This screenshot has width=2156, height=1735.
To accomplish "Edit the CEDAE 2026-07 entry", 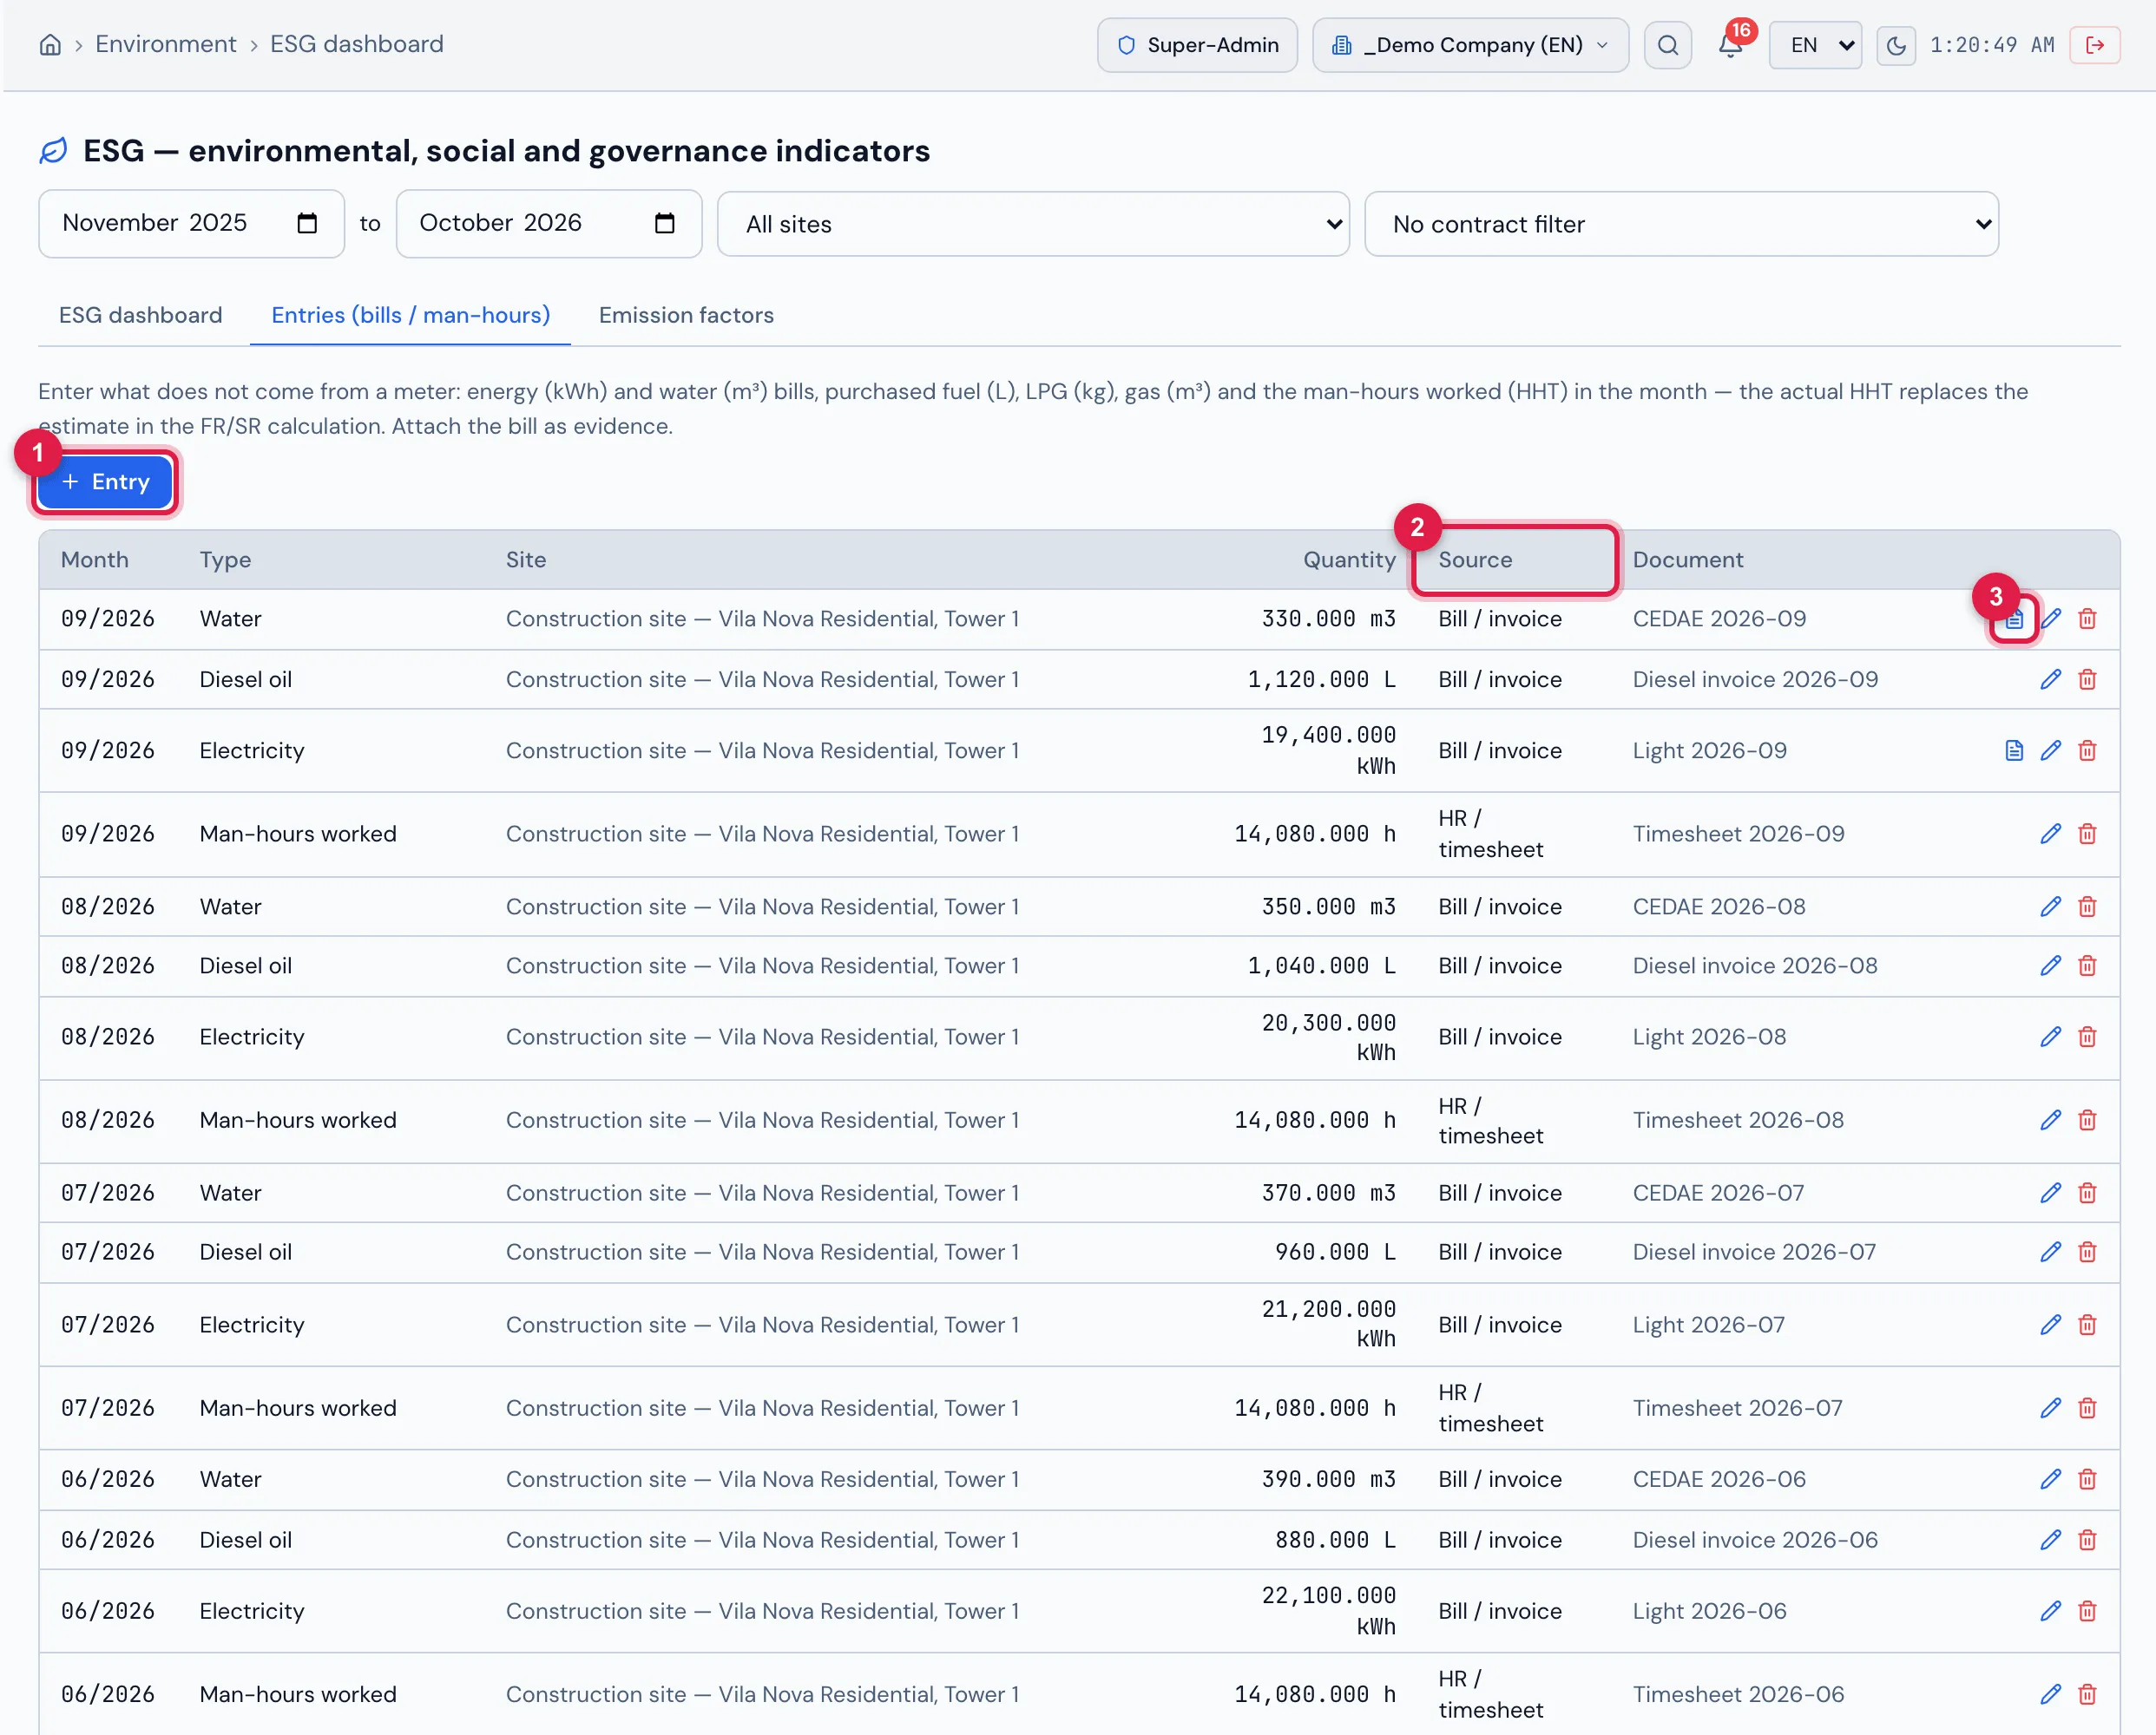I will click(x=2050, y=1192).
